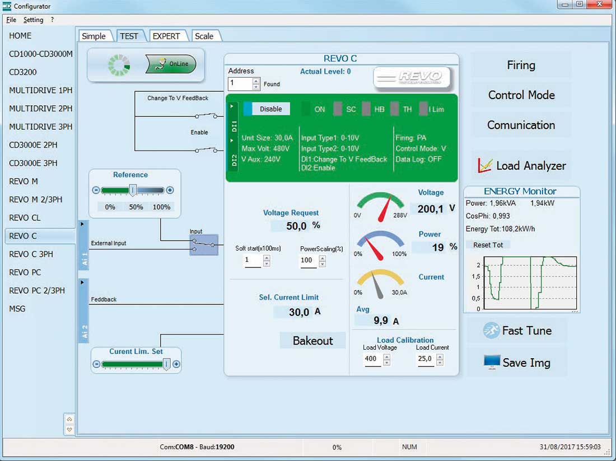Click the circular progress spinner icon

tap(119, 65)
